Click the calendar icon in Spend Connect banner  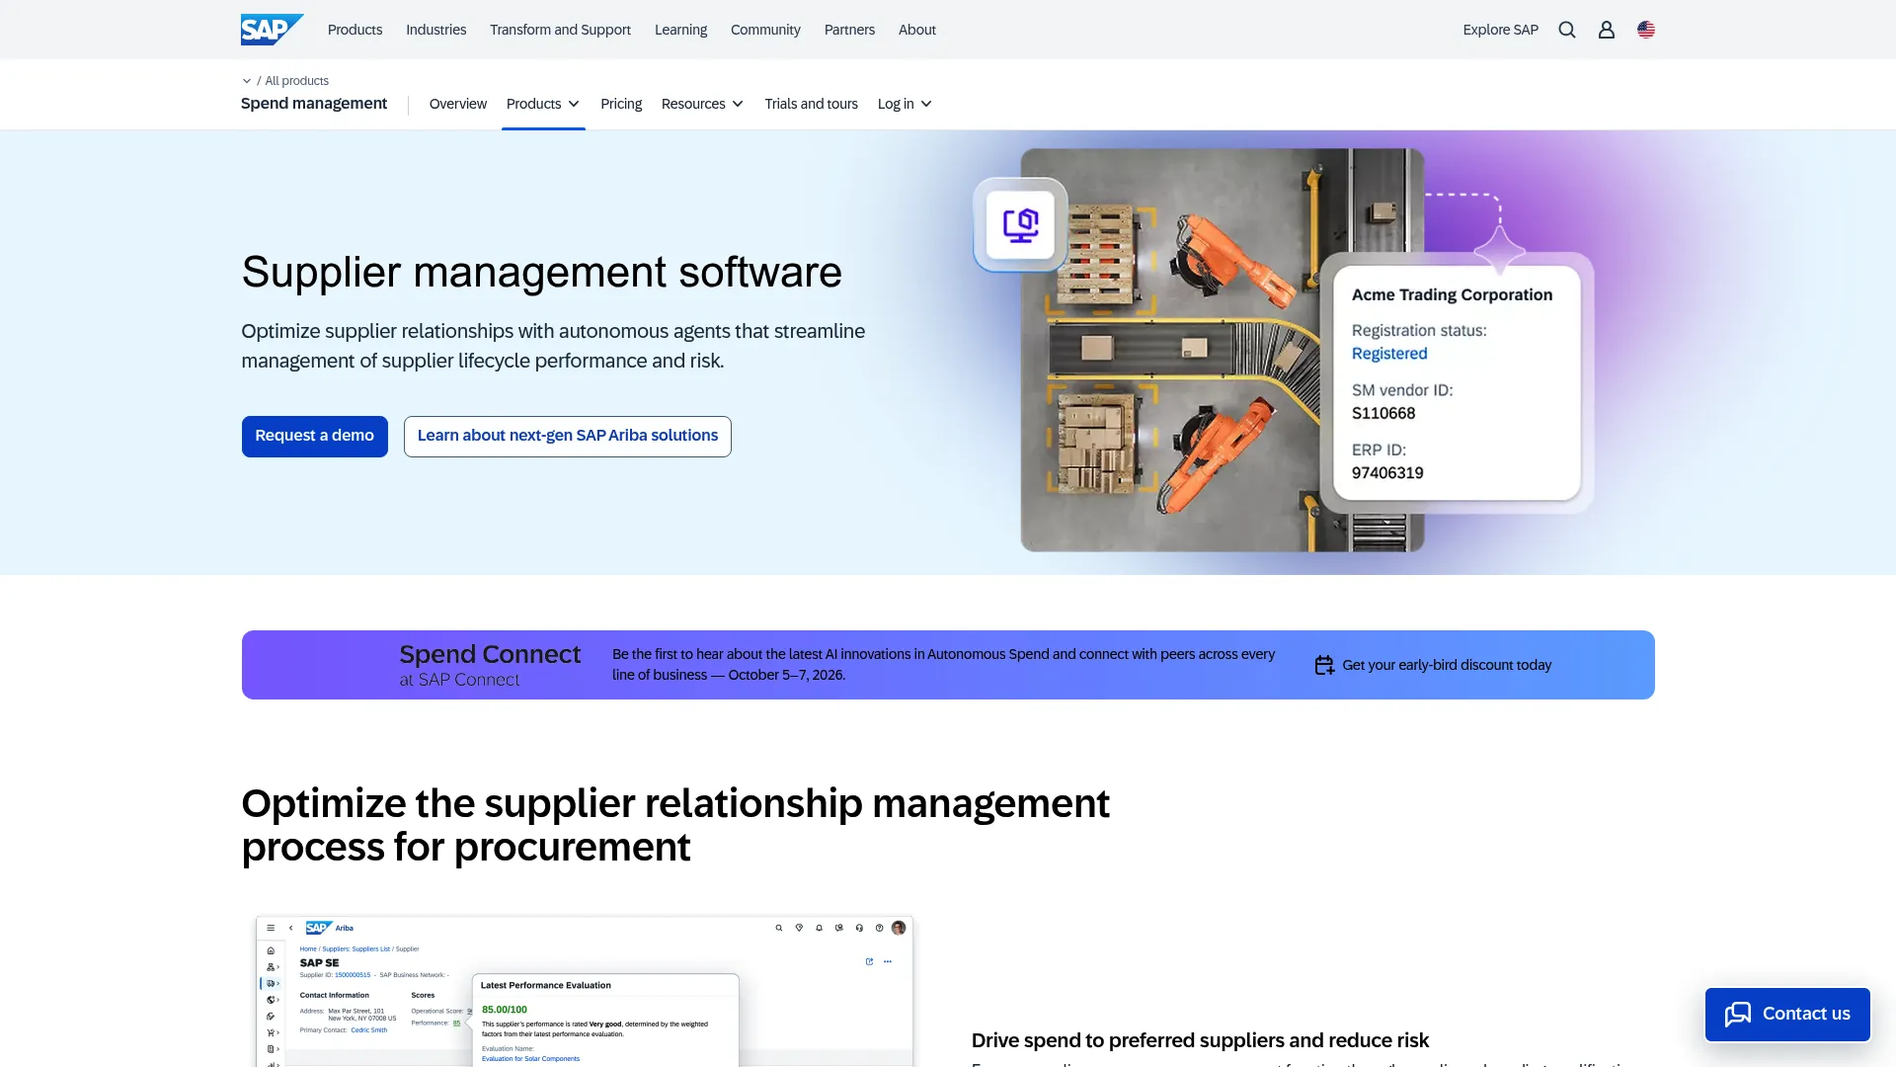pyautogui.click(x=1324, y=665)
